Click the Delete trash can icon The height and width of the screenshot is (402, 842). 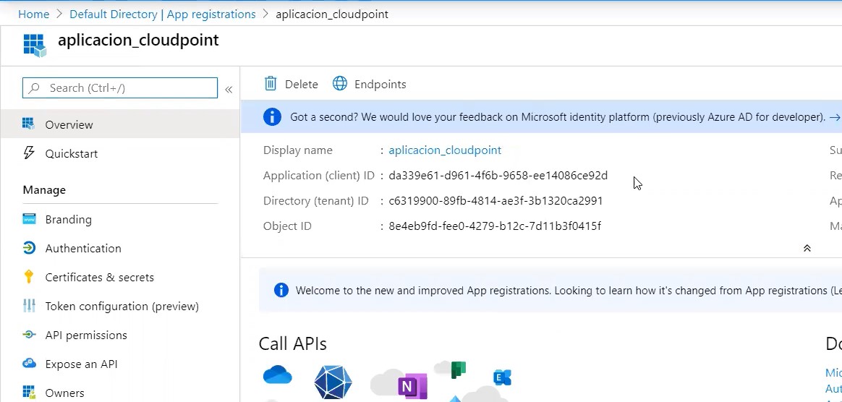(271, 84)
